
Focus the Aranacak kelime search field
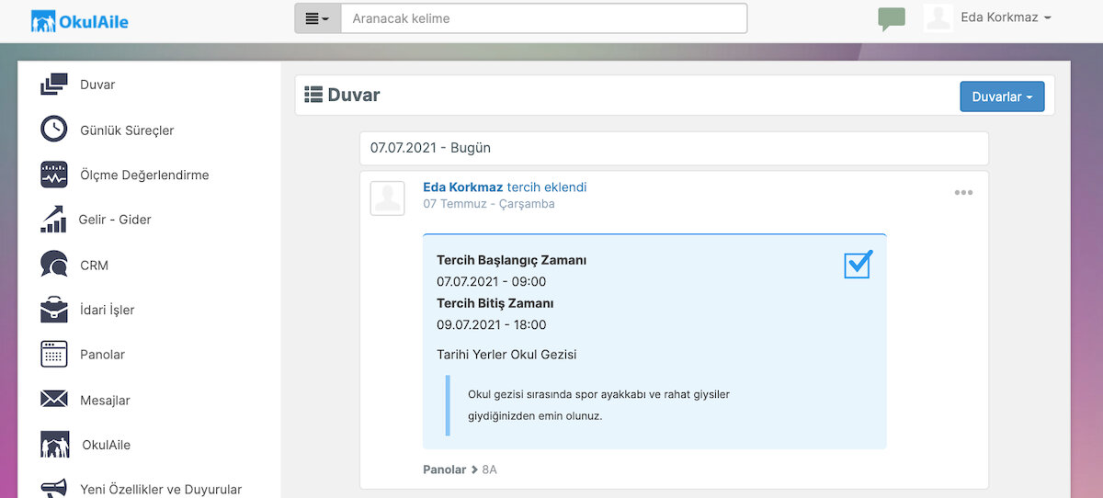coord(543,18)
